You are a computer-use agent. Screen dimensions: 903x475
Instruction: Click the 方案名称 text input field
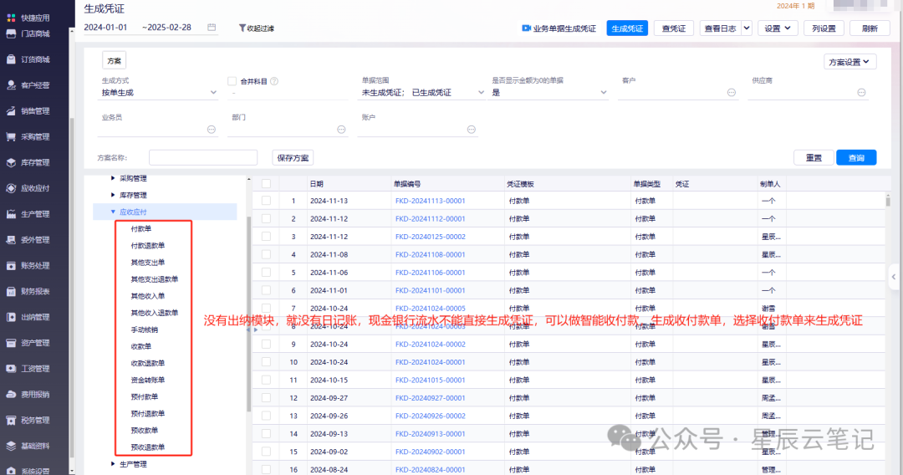[x=203, y=158]
